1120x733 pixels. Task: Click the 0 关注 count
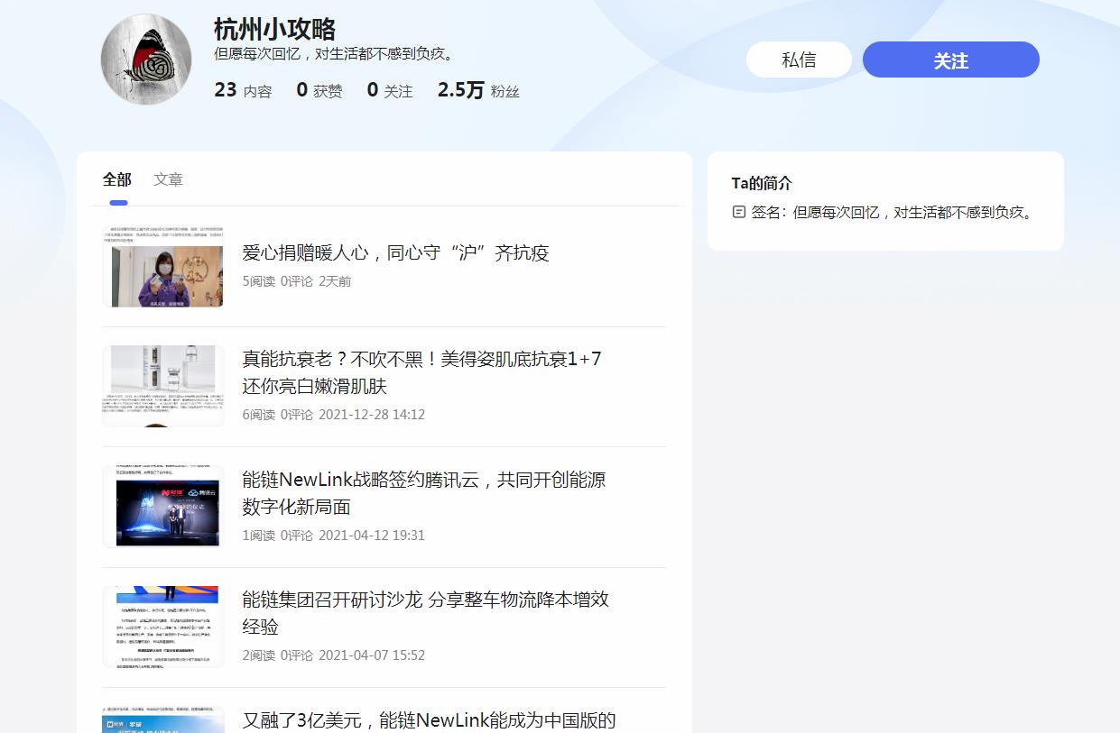coord(390,90)
